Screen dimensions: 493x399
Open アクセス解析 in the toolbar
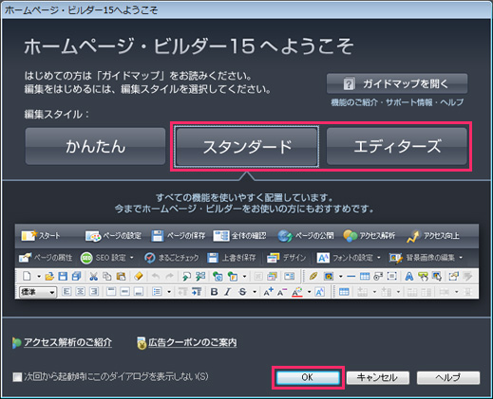click(x=370, y=236)
